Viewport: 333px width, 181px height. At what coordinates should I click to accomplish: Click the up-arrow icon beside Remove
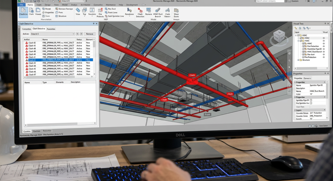pyautogui.click(x=77, y=34)
